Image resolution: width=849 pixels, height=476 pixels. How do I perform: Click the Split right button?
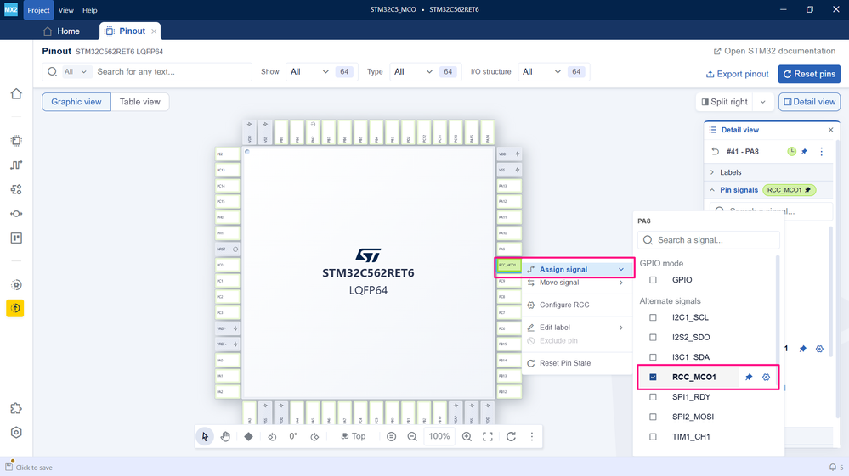tap(724, 102)
